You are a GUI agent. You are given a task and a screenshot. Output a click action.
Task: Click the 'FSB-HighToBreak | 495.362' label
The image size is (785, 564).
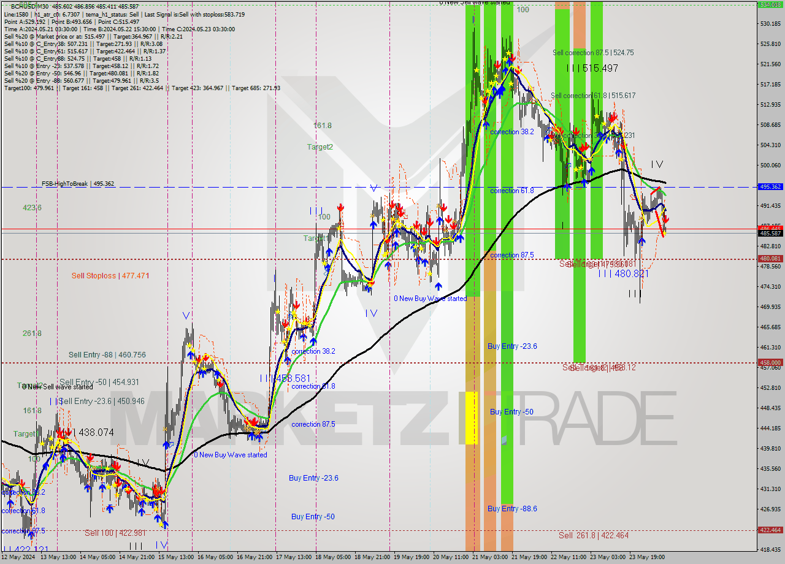[x=77, y=184]
